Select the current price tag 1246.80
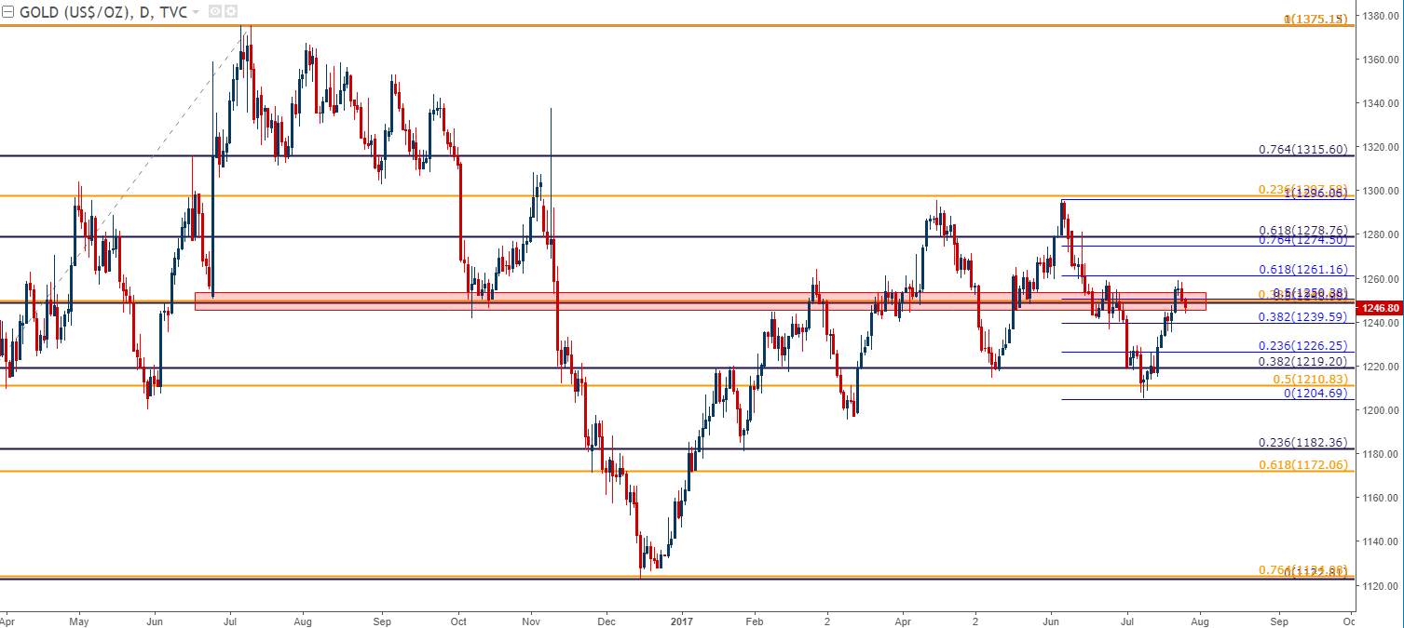This screenshot has width=1404, height=628. [x=1379, y=307]
